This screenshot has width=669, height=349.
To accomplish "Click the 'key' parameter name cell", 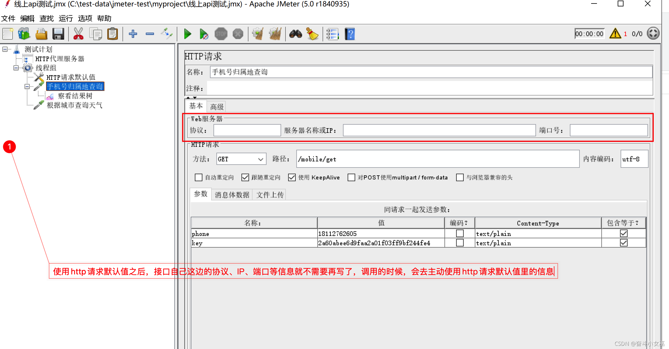I will click(x=254, y=243).
